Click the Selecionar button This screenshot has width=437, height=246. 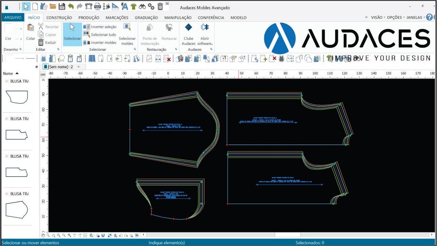72,34
